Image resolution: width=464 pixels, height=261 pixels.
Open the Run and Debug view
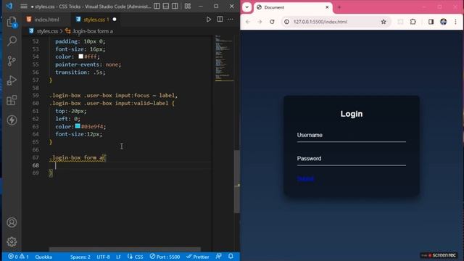coord(12,80)
